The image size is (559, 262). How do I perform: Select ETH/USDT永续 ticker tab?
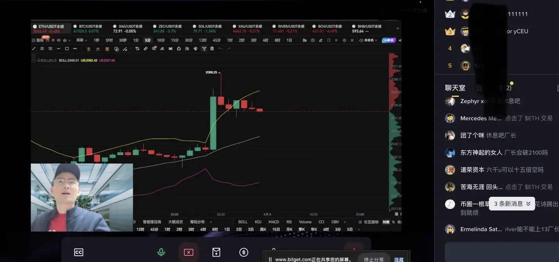[x=51, y=29]
